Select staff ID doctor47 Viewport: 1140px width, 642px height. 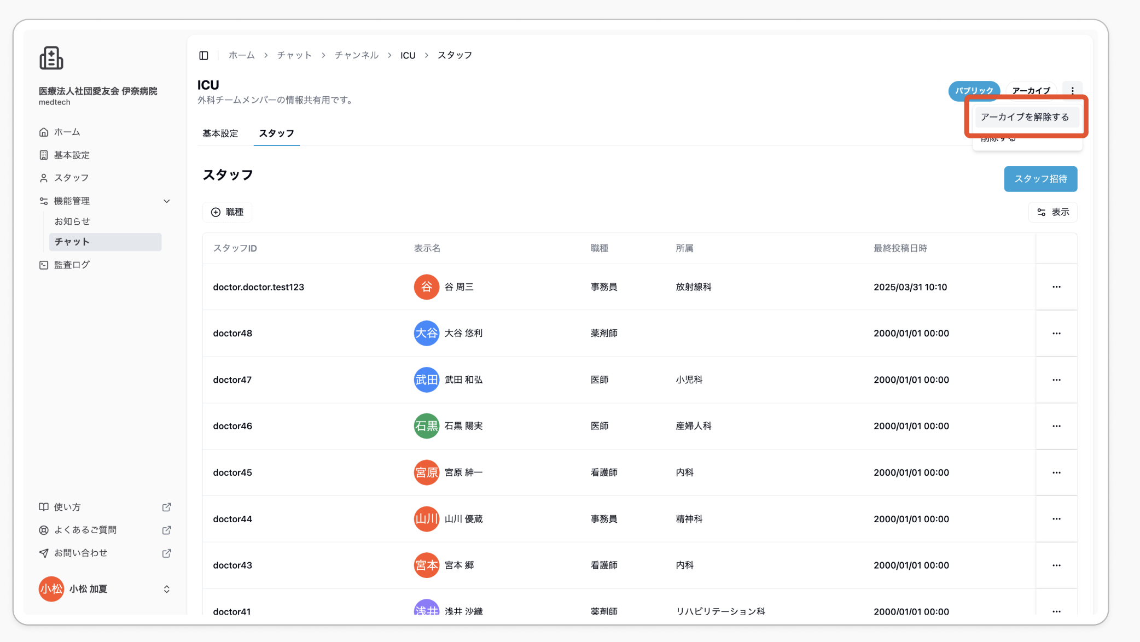tap(232, 380)
